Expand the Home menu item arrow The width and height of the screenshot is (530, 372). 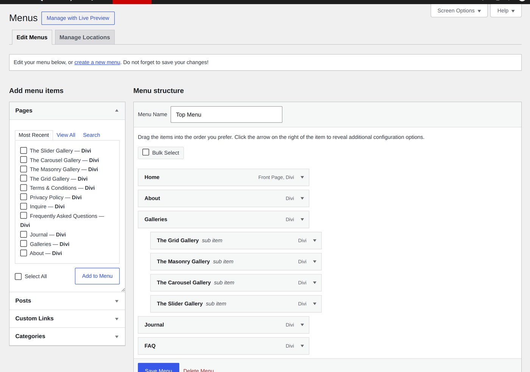(302, 177)
